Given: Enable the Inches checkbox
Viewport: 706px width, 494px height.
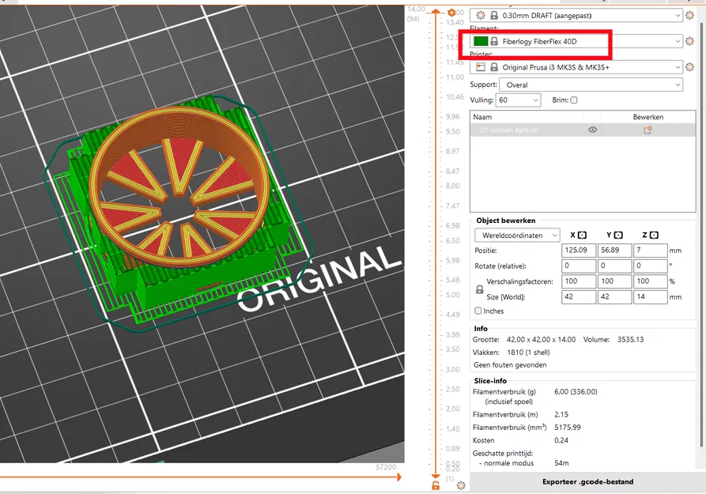Looking at the screenshot, I should (x=478, y=311).
